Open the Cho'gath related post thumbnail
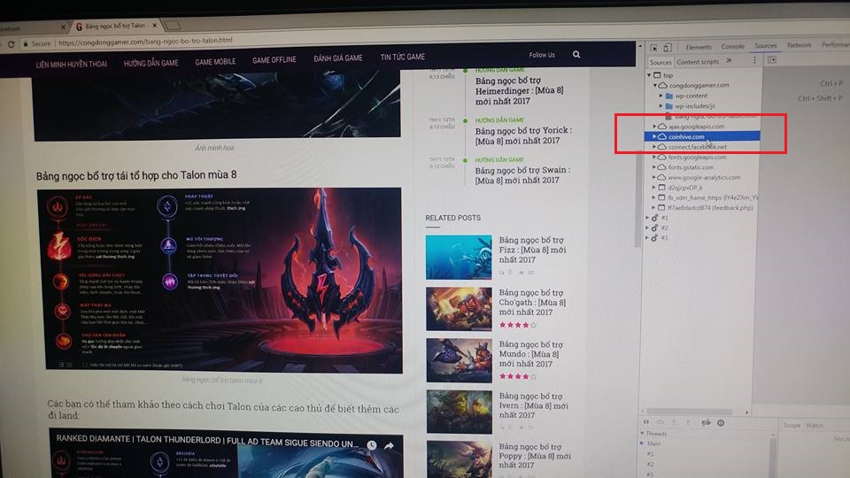The width and height of the screenshot is (850, 478). (459, 308)
